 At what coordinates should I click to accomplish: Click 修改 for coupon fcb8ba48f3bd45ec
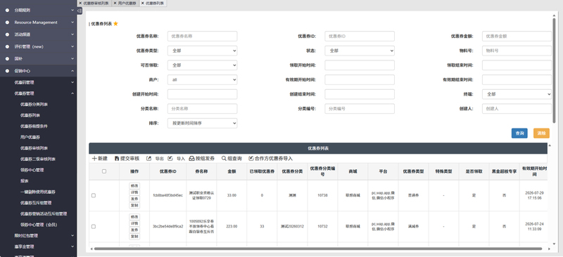pos(134,185)
